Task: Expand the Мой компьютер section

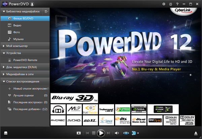Action: [3, 46]
